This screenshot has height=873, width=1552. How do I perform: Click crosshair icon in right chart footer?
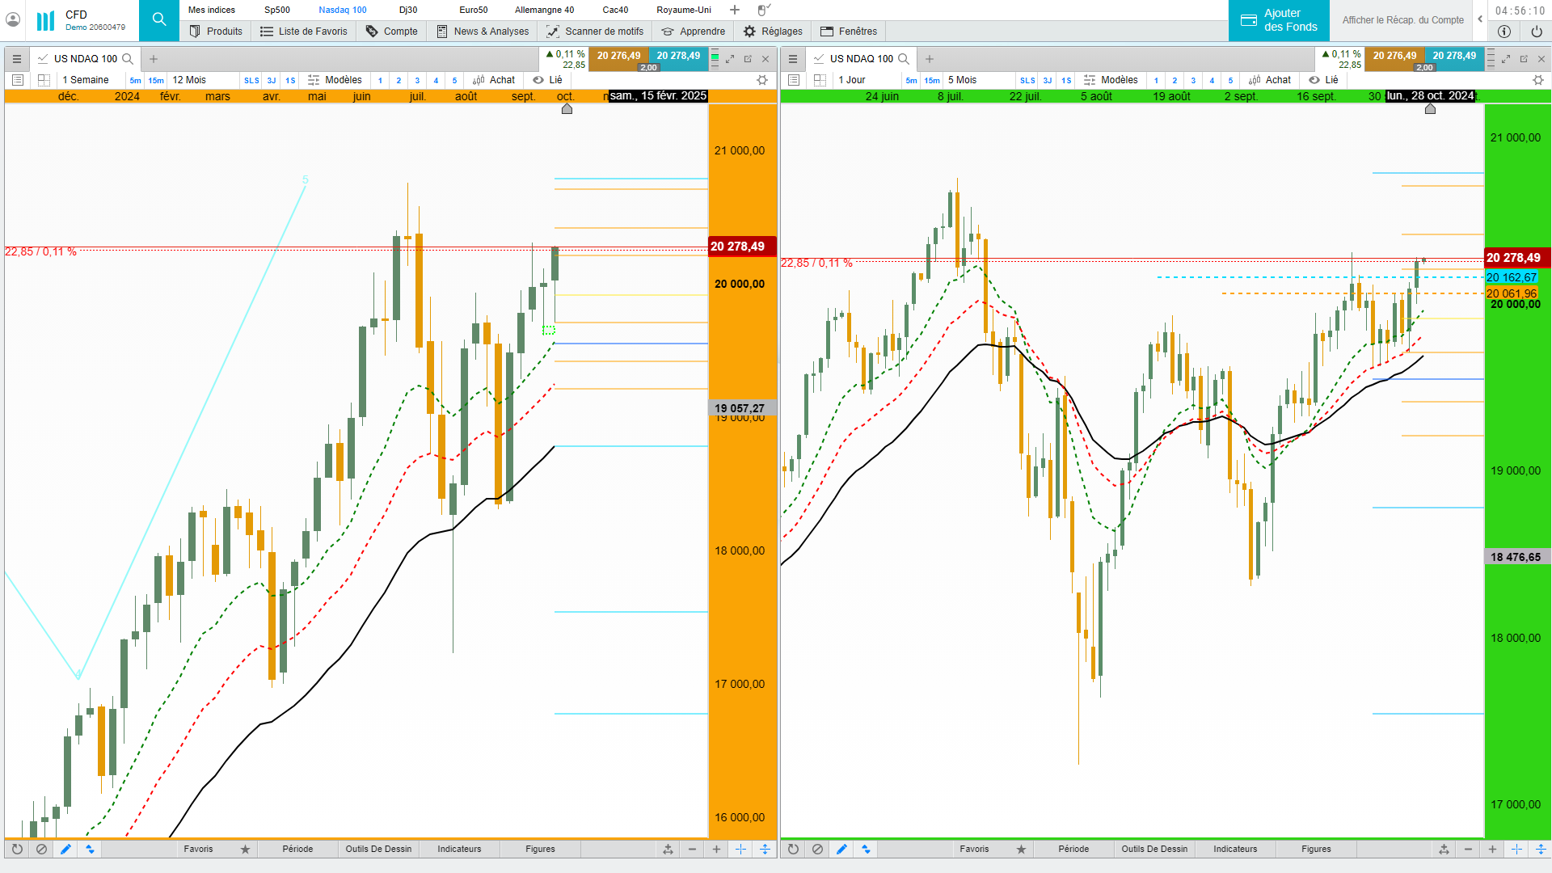coord(1516,849)
